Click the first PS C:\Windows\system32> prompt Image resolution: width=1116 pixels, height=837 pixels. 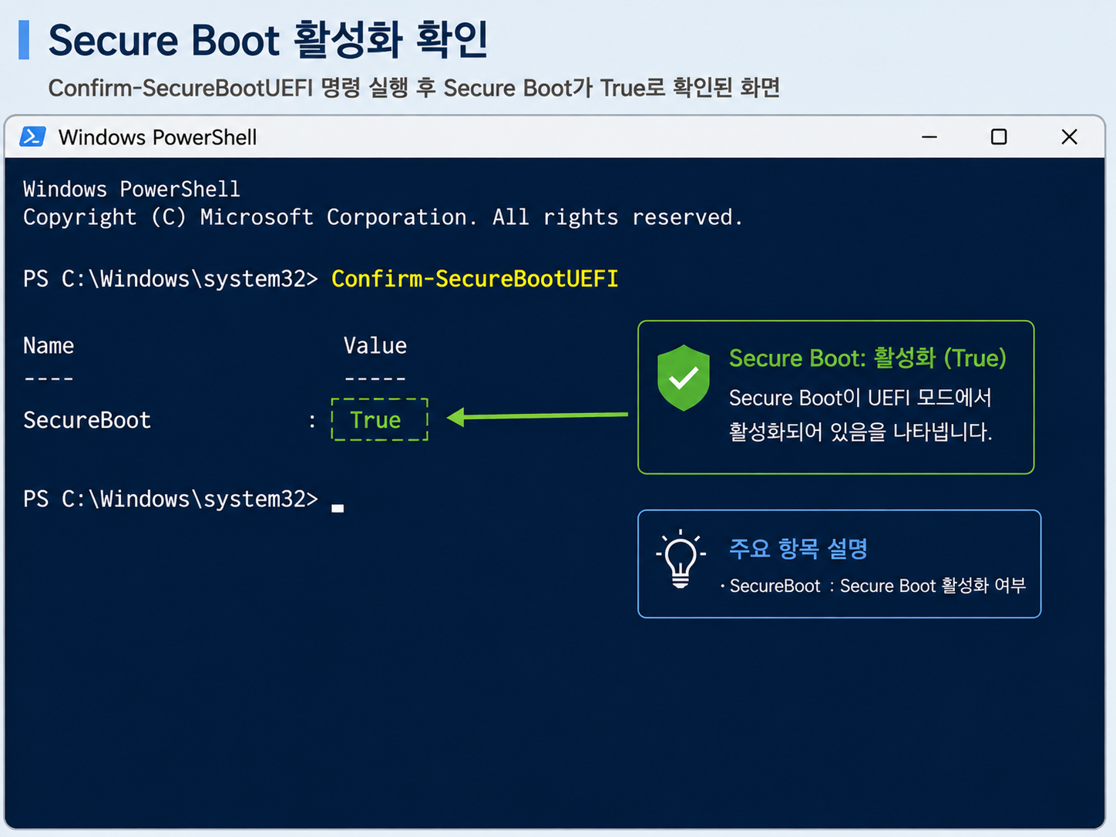point(170,279)
